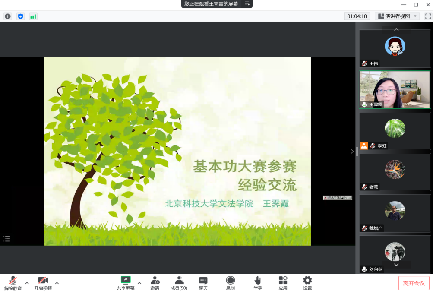Viewport: 433px width, 291px height.
Task: Turn on the camera with 开启视频
Action: [43, 283]
